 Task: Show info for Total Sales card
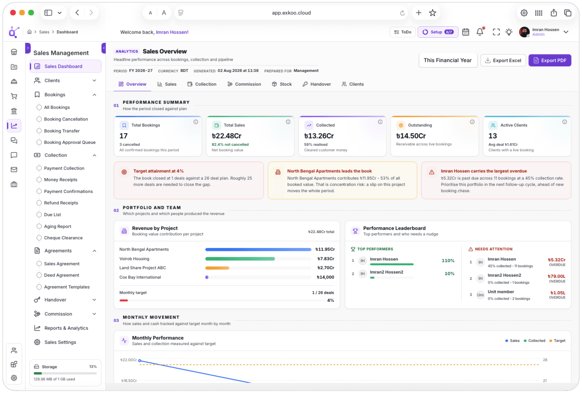(288, 122)
